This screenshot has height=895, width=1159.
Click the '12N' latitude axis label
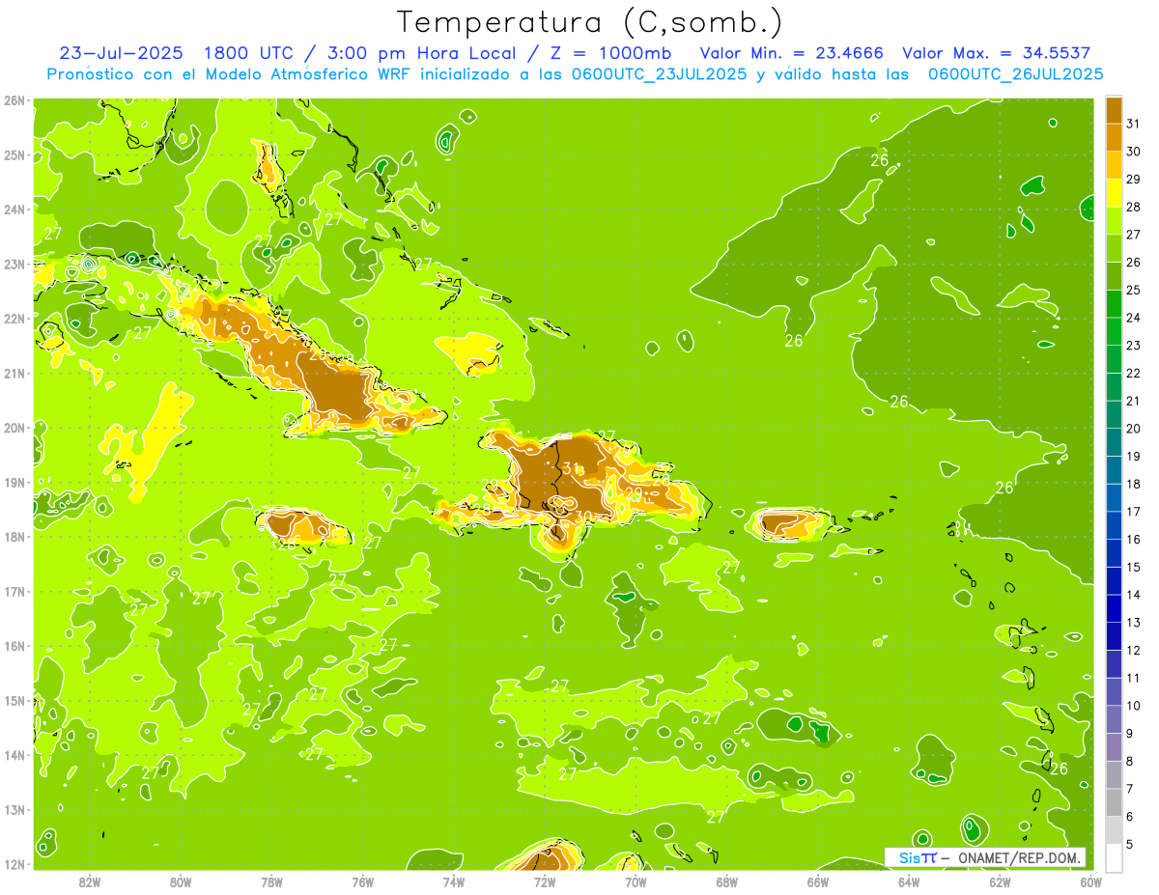point(14,864)
